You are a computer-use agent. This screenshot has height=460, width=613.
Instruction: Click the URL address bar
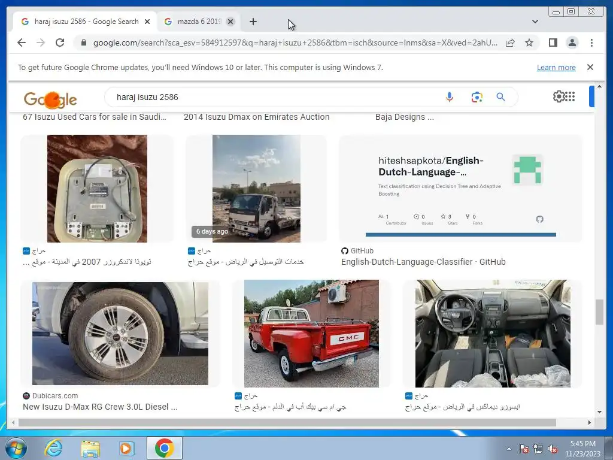coord(295,43)
